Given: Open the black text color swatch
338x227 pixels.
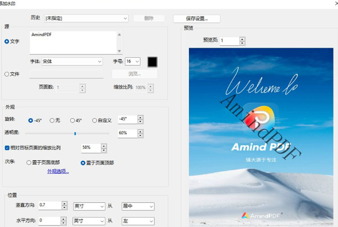Looking at the screenshot, I should [x=152, y=62].
